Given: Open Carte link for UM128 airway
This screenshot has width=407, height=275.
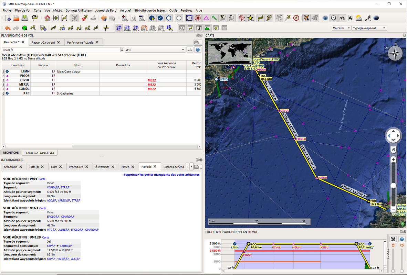Looking at the screenshot, I should coord(45,238).
